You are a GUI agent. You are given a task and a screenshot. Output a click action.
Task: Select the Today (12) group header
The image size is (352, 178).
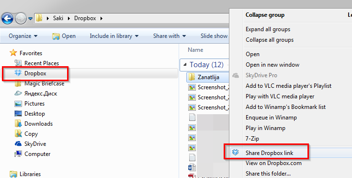pyautogui.click(x=206, y=65)
